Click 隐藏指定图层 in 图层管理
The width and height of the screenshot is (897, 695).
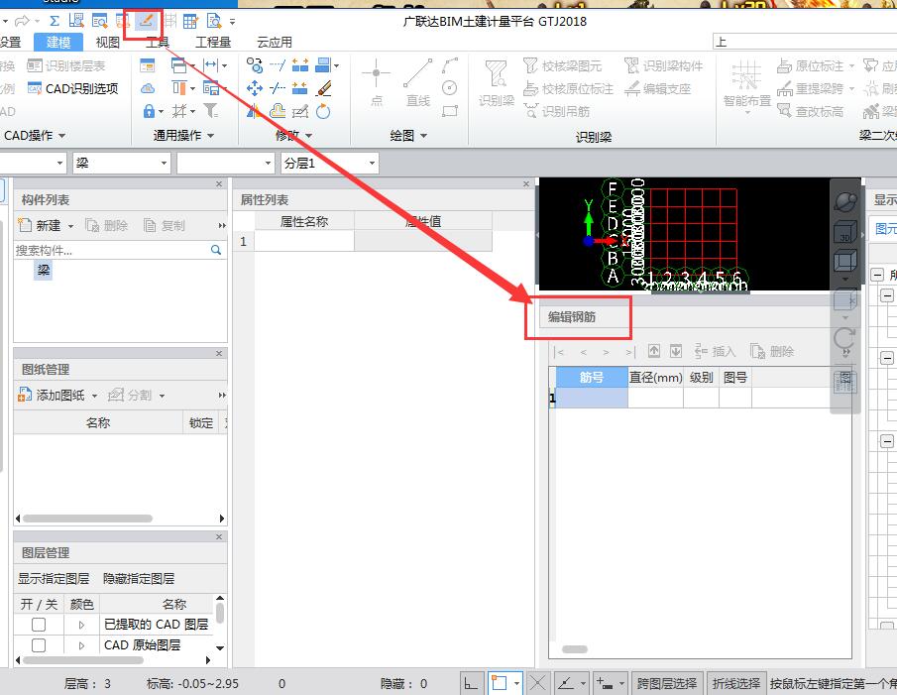[139, 578]
